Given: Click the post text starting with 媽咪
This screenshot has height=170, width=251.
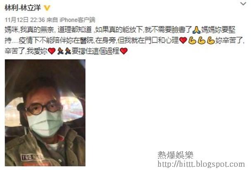Looking at the screenshot, I should tap(125, 40).
